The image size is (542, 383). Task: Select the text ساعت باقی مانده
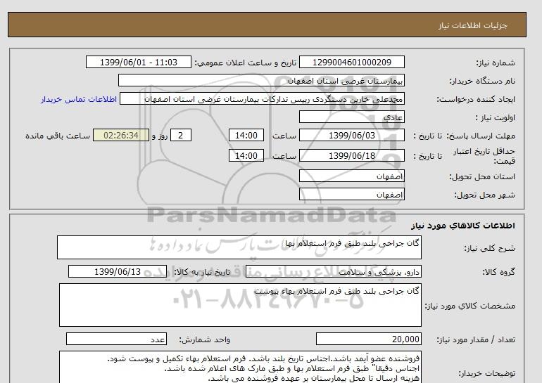tap(58, 136)
